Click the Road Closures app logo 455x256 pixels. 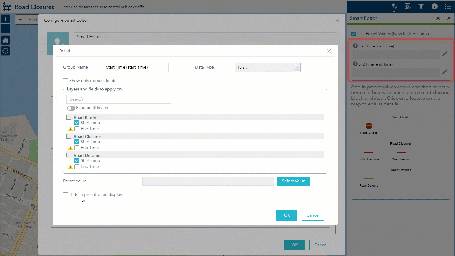coord(6,7)
